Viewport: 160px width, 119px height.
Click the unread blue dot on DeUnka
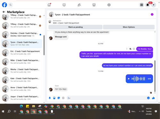pyautogui.click(x=40, y=34)
